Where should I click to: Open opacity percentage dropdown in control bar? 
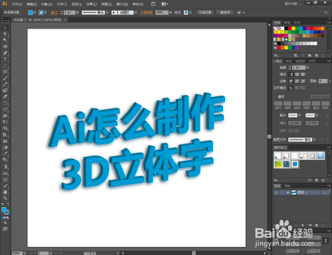[171, 13]
